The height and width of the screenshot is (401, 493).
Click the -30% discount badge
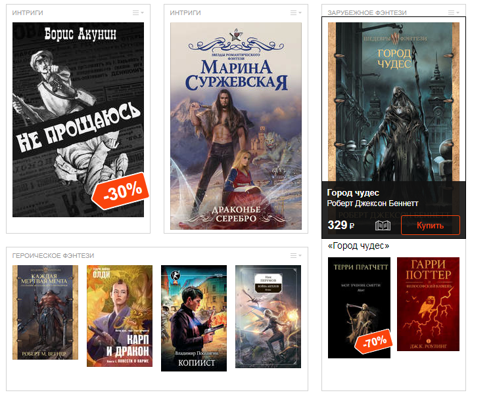[120, 190]
